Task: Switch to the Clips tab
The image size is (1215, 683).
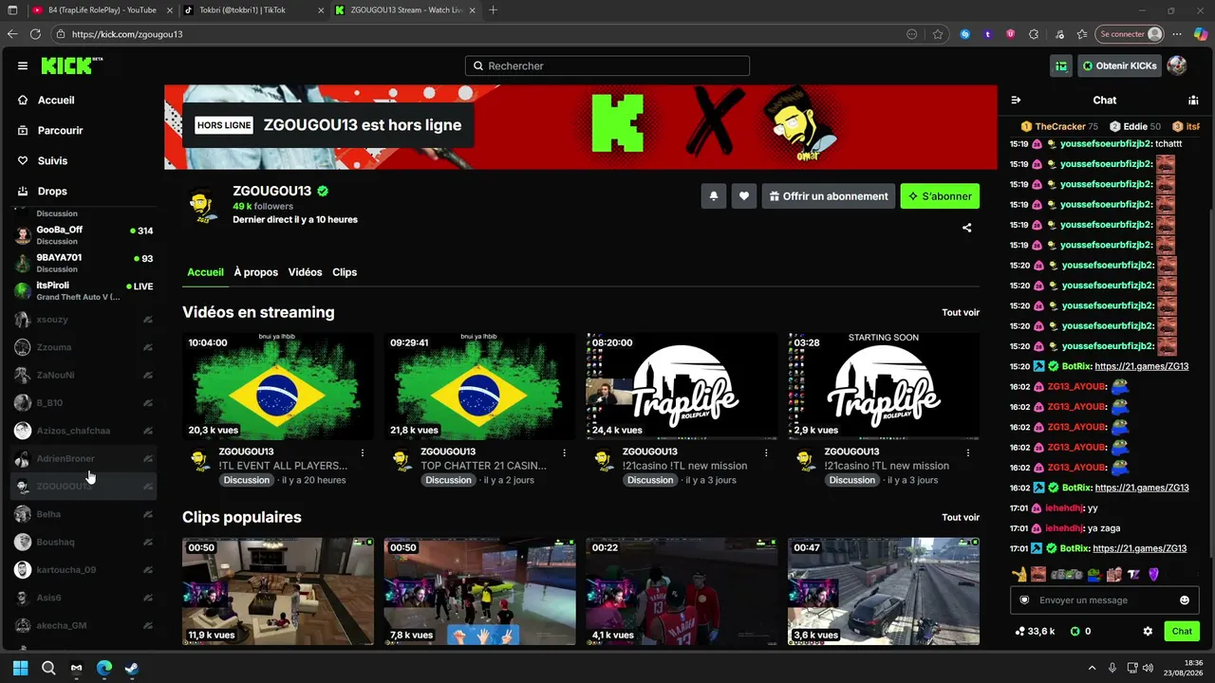Action: click(345, 272)
